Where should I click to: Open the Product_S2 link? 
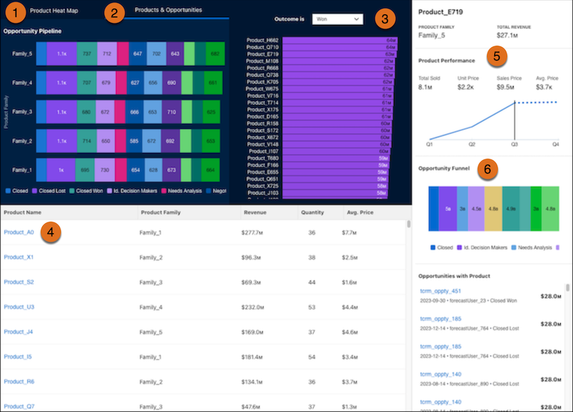[x=19, y=282]
